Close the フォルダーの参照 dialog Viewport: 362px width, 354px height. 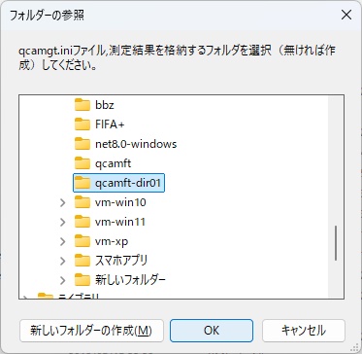346,16
